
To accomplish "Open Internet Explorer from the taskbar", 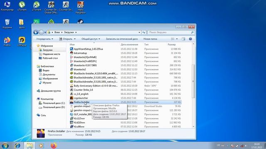I will 17,146.
